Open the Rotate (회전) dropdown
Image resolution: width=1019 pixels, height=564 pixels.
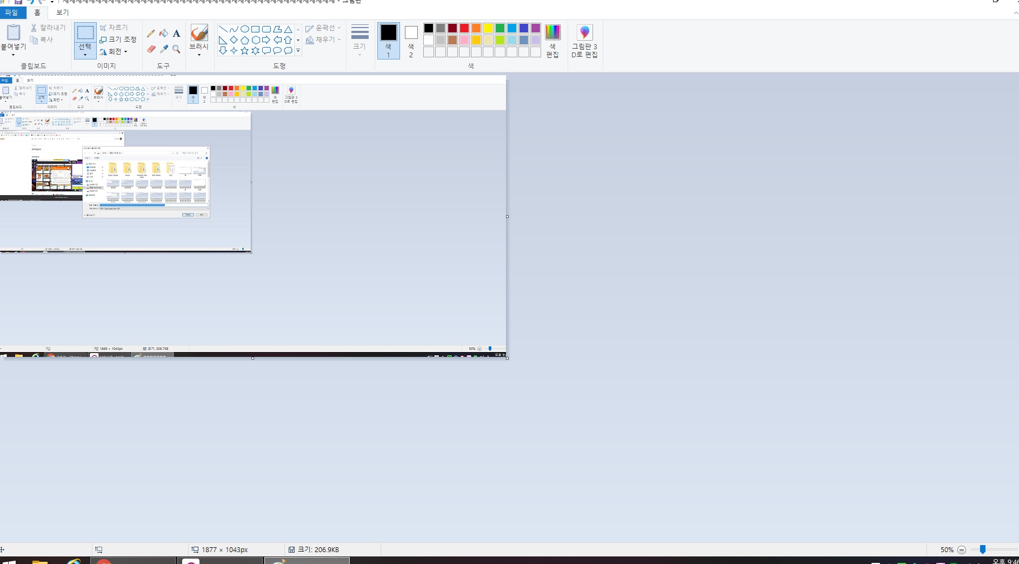click(114, 51)
